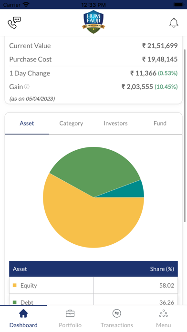The height and width of the screenshot is (332, 187).
Task: Click the Current Value amount ₹ 21,51,699
Action: [x=160, y=46]
